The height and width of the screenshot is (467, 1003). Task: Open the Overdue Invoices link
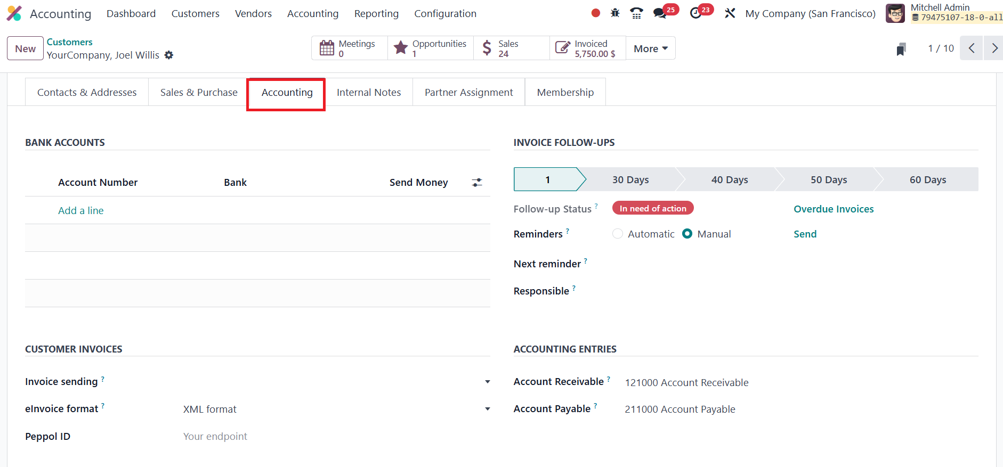[834, 209]
